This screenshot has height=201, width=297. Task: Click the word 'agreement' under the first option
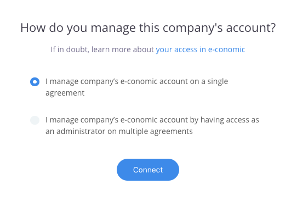coord(65,93)
